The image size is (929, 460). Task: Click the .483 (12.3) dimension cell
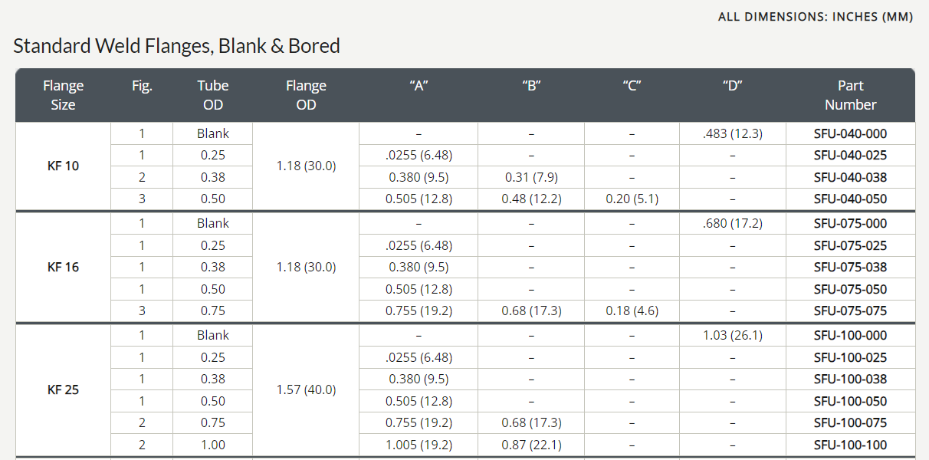tap(732, 133)
